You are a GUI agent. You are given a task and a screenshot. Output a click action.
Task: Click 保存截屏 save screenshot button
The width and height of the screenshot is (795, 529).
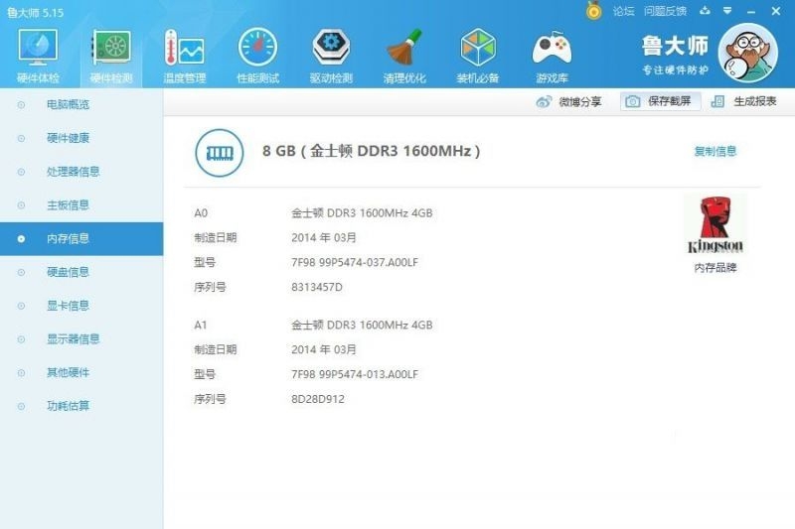[660, 101]
